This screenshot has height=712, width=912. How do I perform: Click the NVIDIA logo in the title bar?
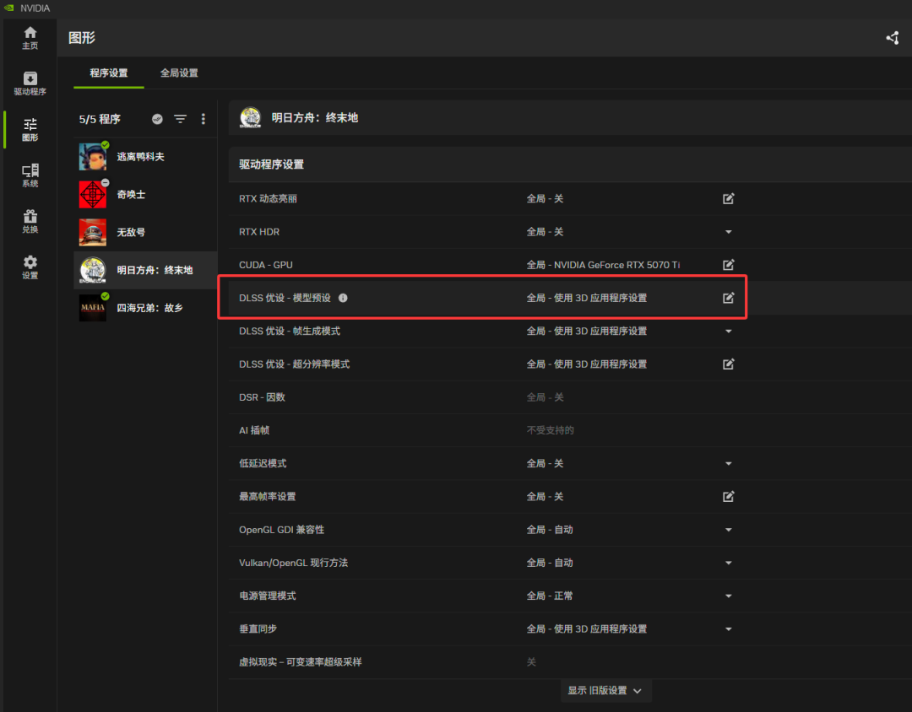point(8,8)
